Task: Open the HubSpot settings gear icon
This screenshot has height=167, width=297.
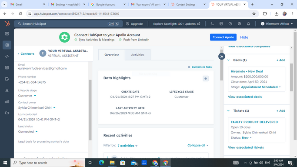Action: 239,23
